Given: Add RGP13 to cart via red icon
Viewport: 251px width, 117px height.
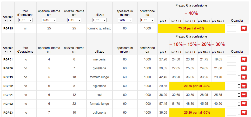Looking at the screenshot, I should point(244,77).
